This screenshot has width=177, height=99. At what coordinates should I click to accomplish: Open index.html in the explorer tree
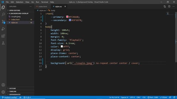click(x=20, y=20)
